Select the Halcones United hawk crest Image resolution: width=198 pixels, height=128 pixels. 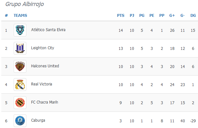(20, 66)
